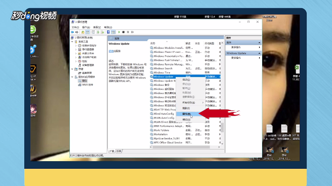Viewport: 332px width, 186px height.
Task: Select WMI 控件 in the tree
Action: [x=87, y=85]
